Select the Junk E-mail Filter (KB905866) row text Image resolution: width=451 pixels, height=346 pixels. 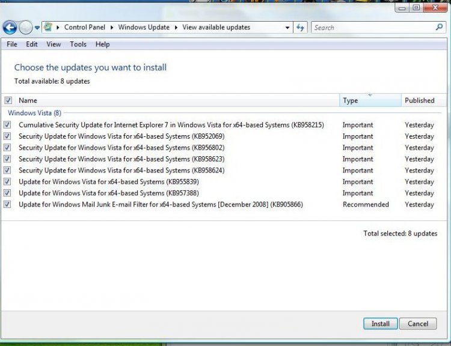point(161,205)
